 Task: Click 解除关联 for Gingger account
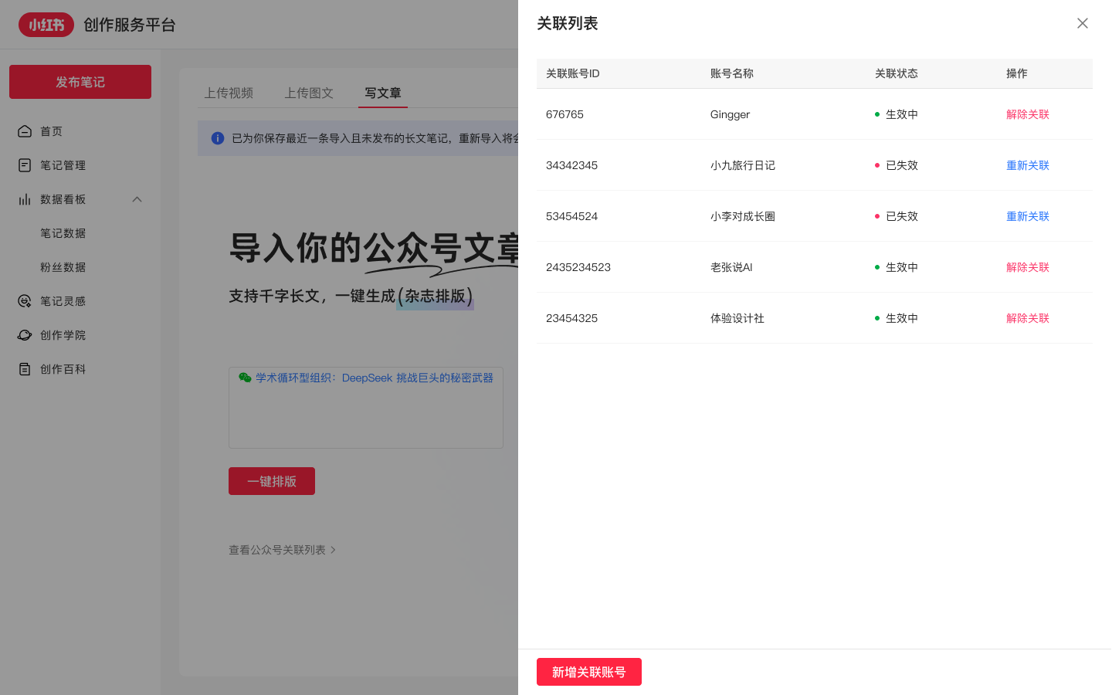point(1027,114)
